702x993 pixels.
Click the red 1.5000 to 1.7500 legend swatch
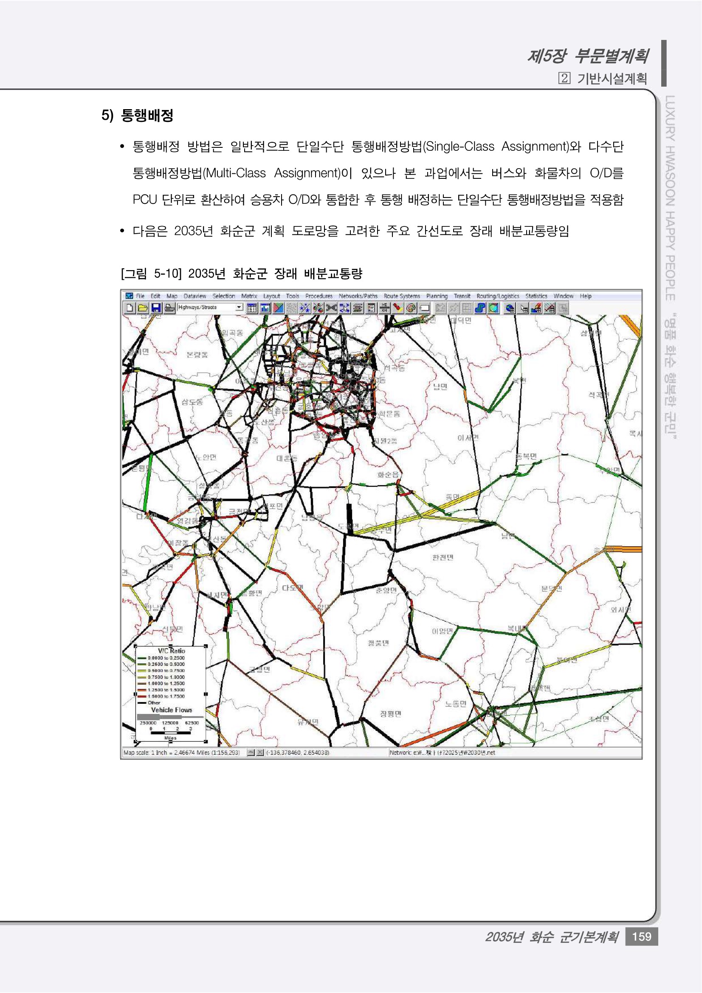click(142, 696)
